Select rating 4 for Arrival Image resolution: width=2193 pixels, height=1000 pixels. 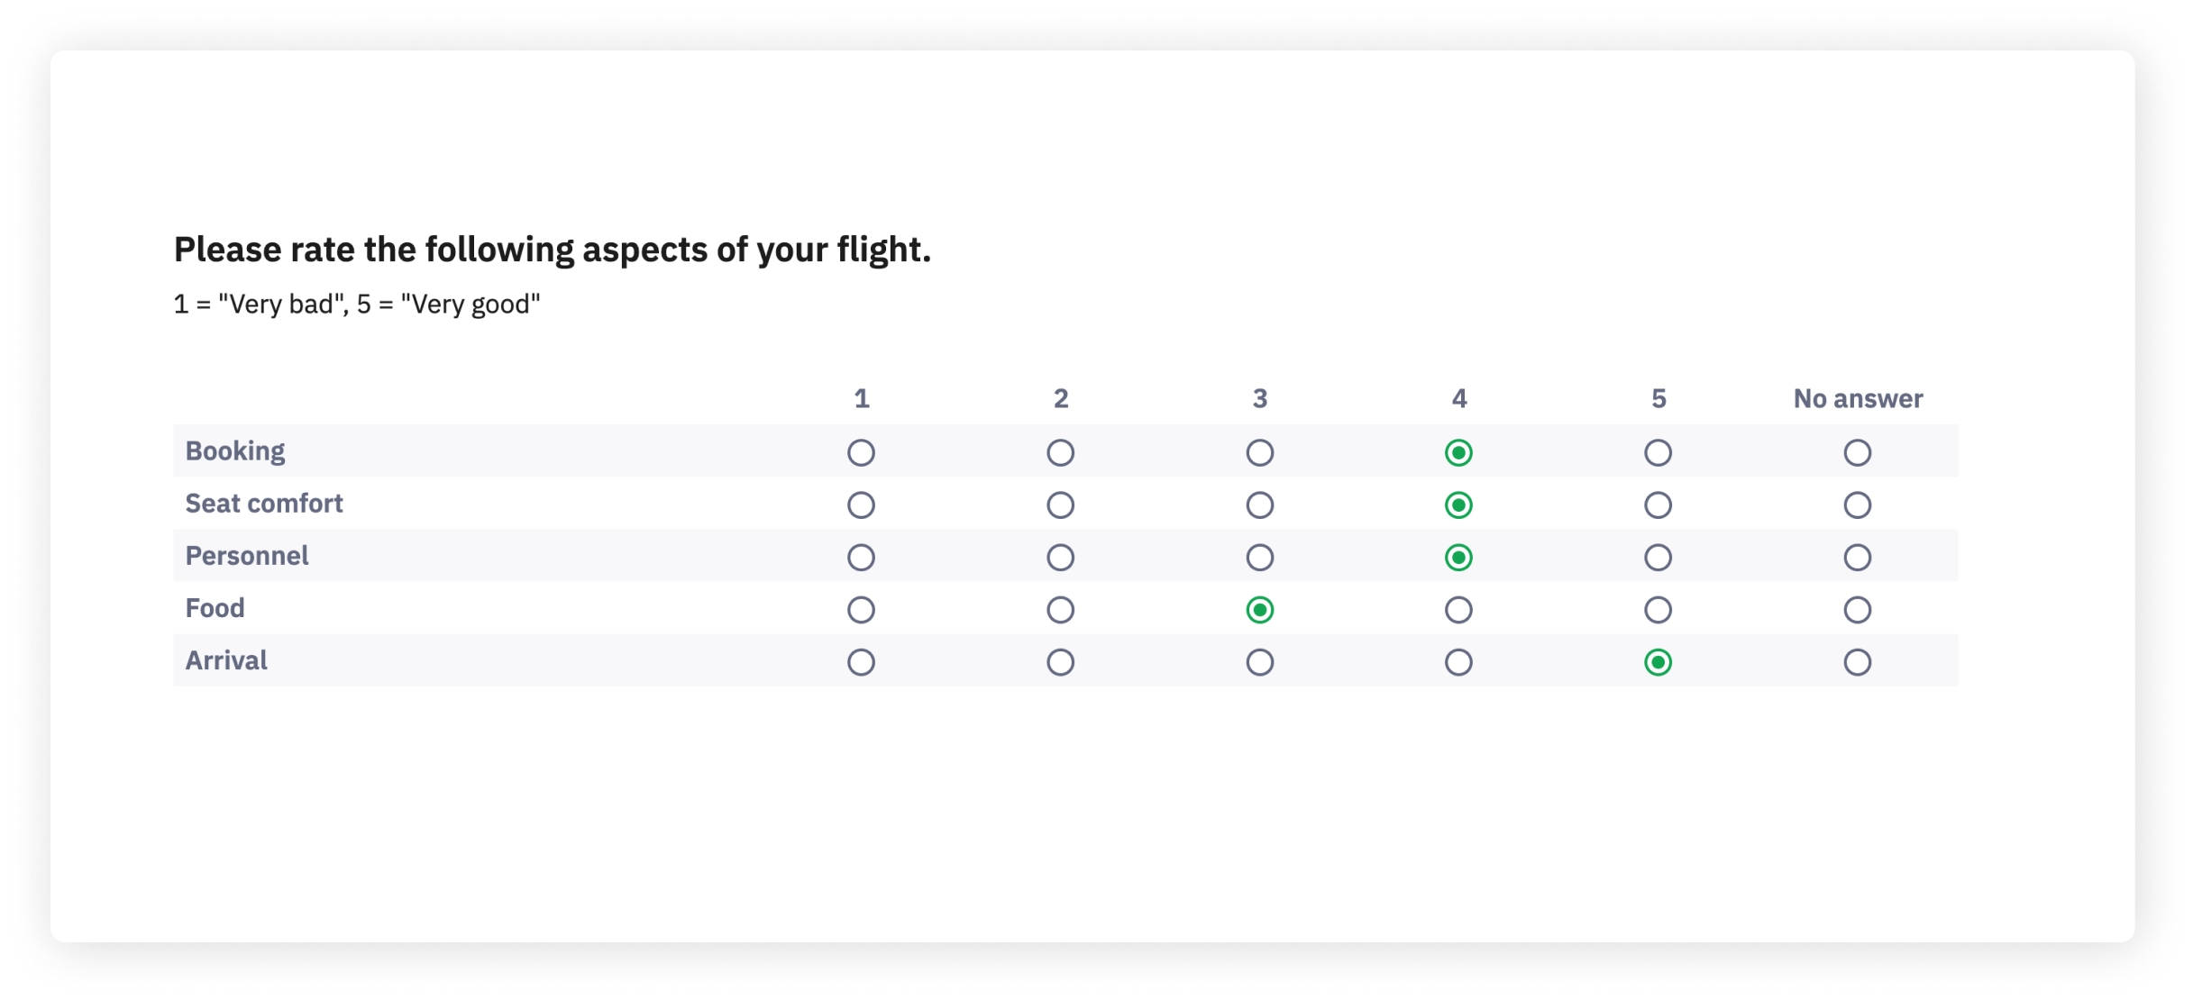[1459, 661]
